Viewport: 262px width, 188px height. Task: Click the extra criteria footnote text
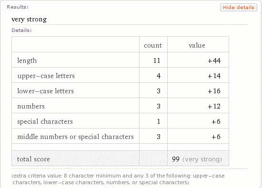[118, 179]
